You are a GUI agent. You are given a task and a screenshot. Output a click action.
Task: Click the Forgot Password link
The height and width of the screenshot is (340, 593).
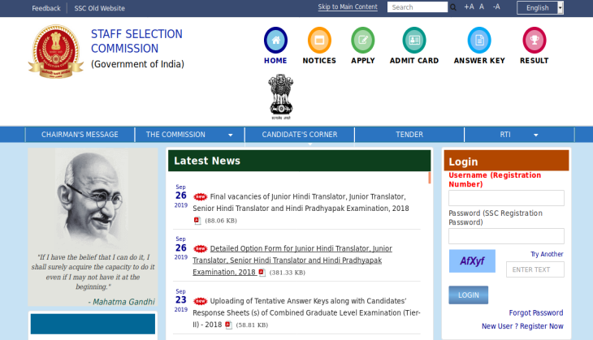coord(536,312)
